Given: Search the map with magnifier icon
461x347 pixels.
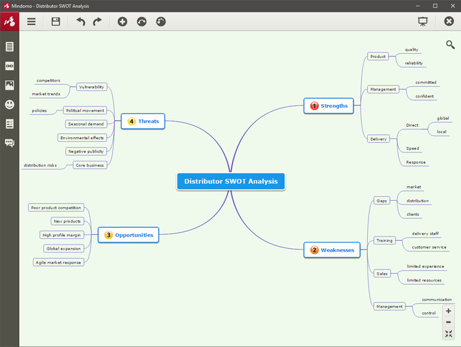Looking at the screenshot, I should pos(450,45).
